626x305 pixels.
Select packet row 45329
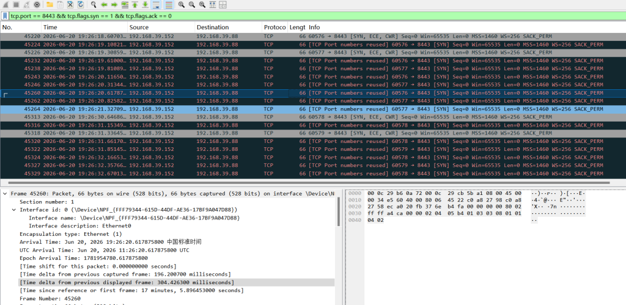point(313,174)
